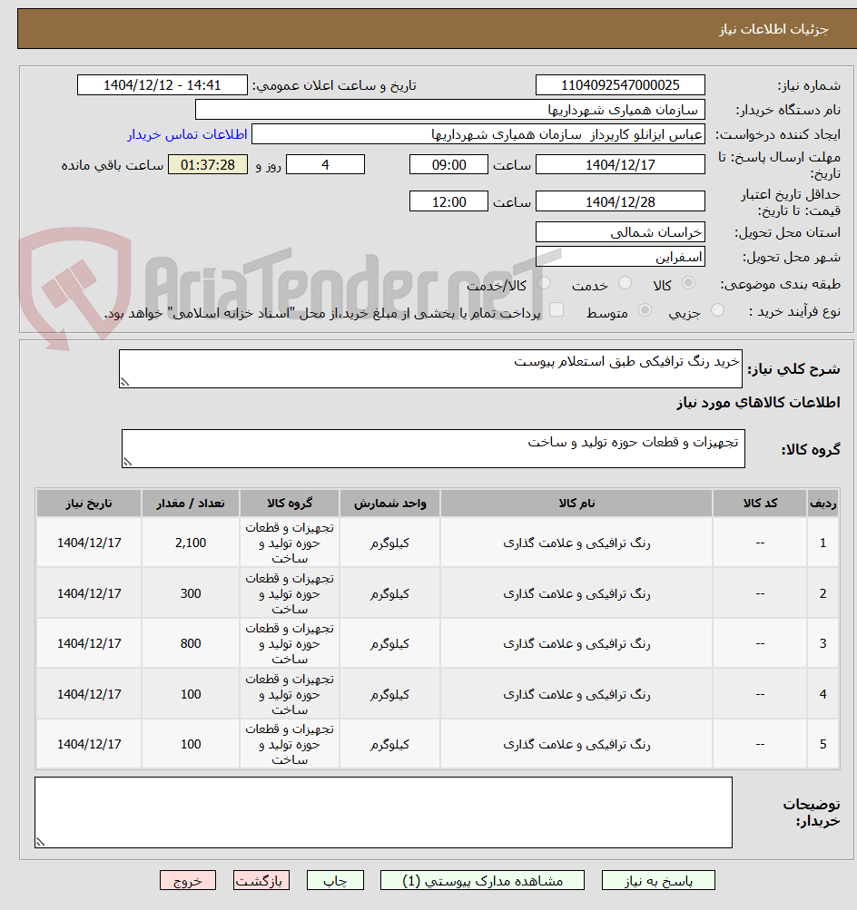Click item name in row 3
Viewport: 857px width, 910px height.
pyautogui.click(x=576, y=643)
